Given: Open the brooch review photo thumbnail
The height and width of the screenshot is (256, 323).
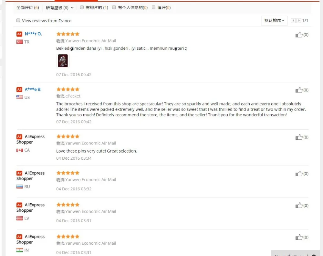Looking at the screenshot, I should click(63, 60).
